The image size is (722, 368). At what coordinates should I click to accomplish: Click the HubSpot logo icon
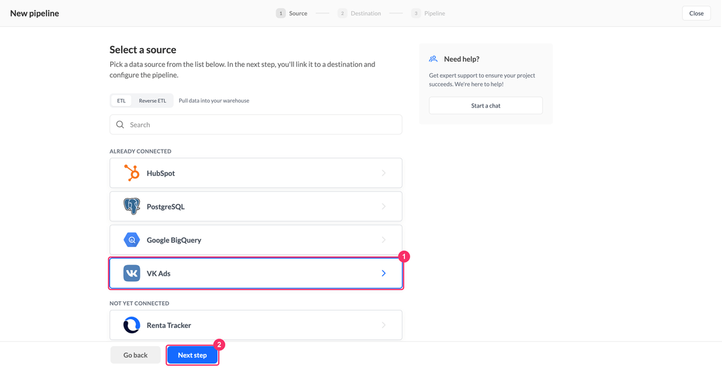132,173
